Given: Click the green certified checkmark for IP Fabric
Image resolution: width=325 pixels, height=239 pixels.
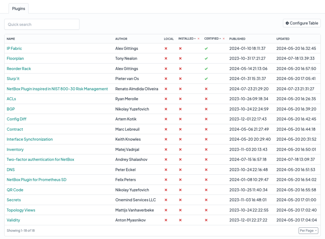Looking at the screenshot, I should point(206,49).
